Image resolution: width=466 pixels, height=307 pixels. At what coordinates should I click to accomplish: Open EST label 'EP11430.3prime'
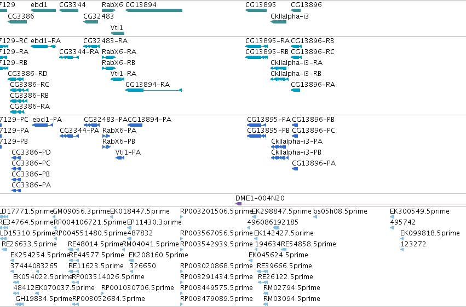[x=154, y=222]
